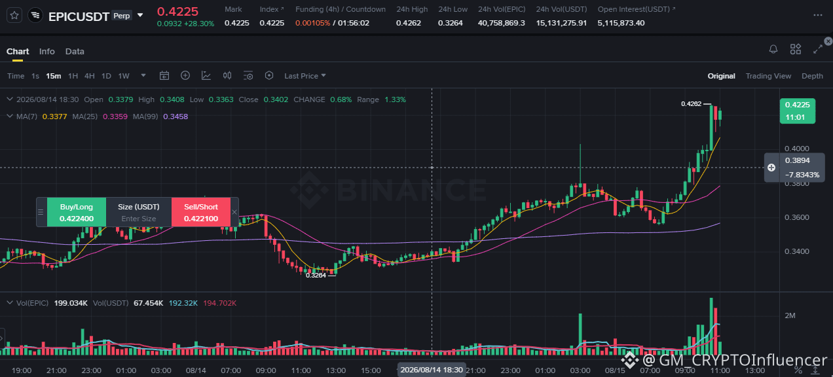Click the CHANGE 0.68% value

click(x=341, y=99)
